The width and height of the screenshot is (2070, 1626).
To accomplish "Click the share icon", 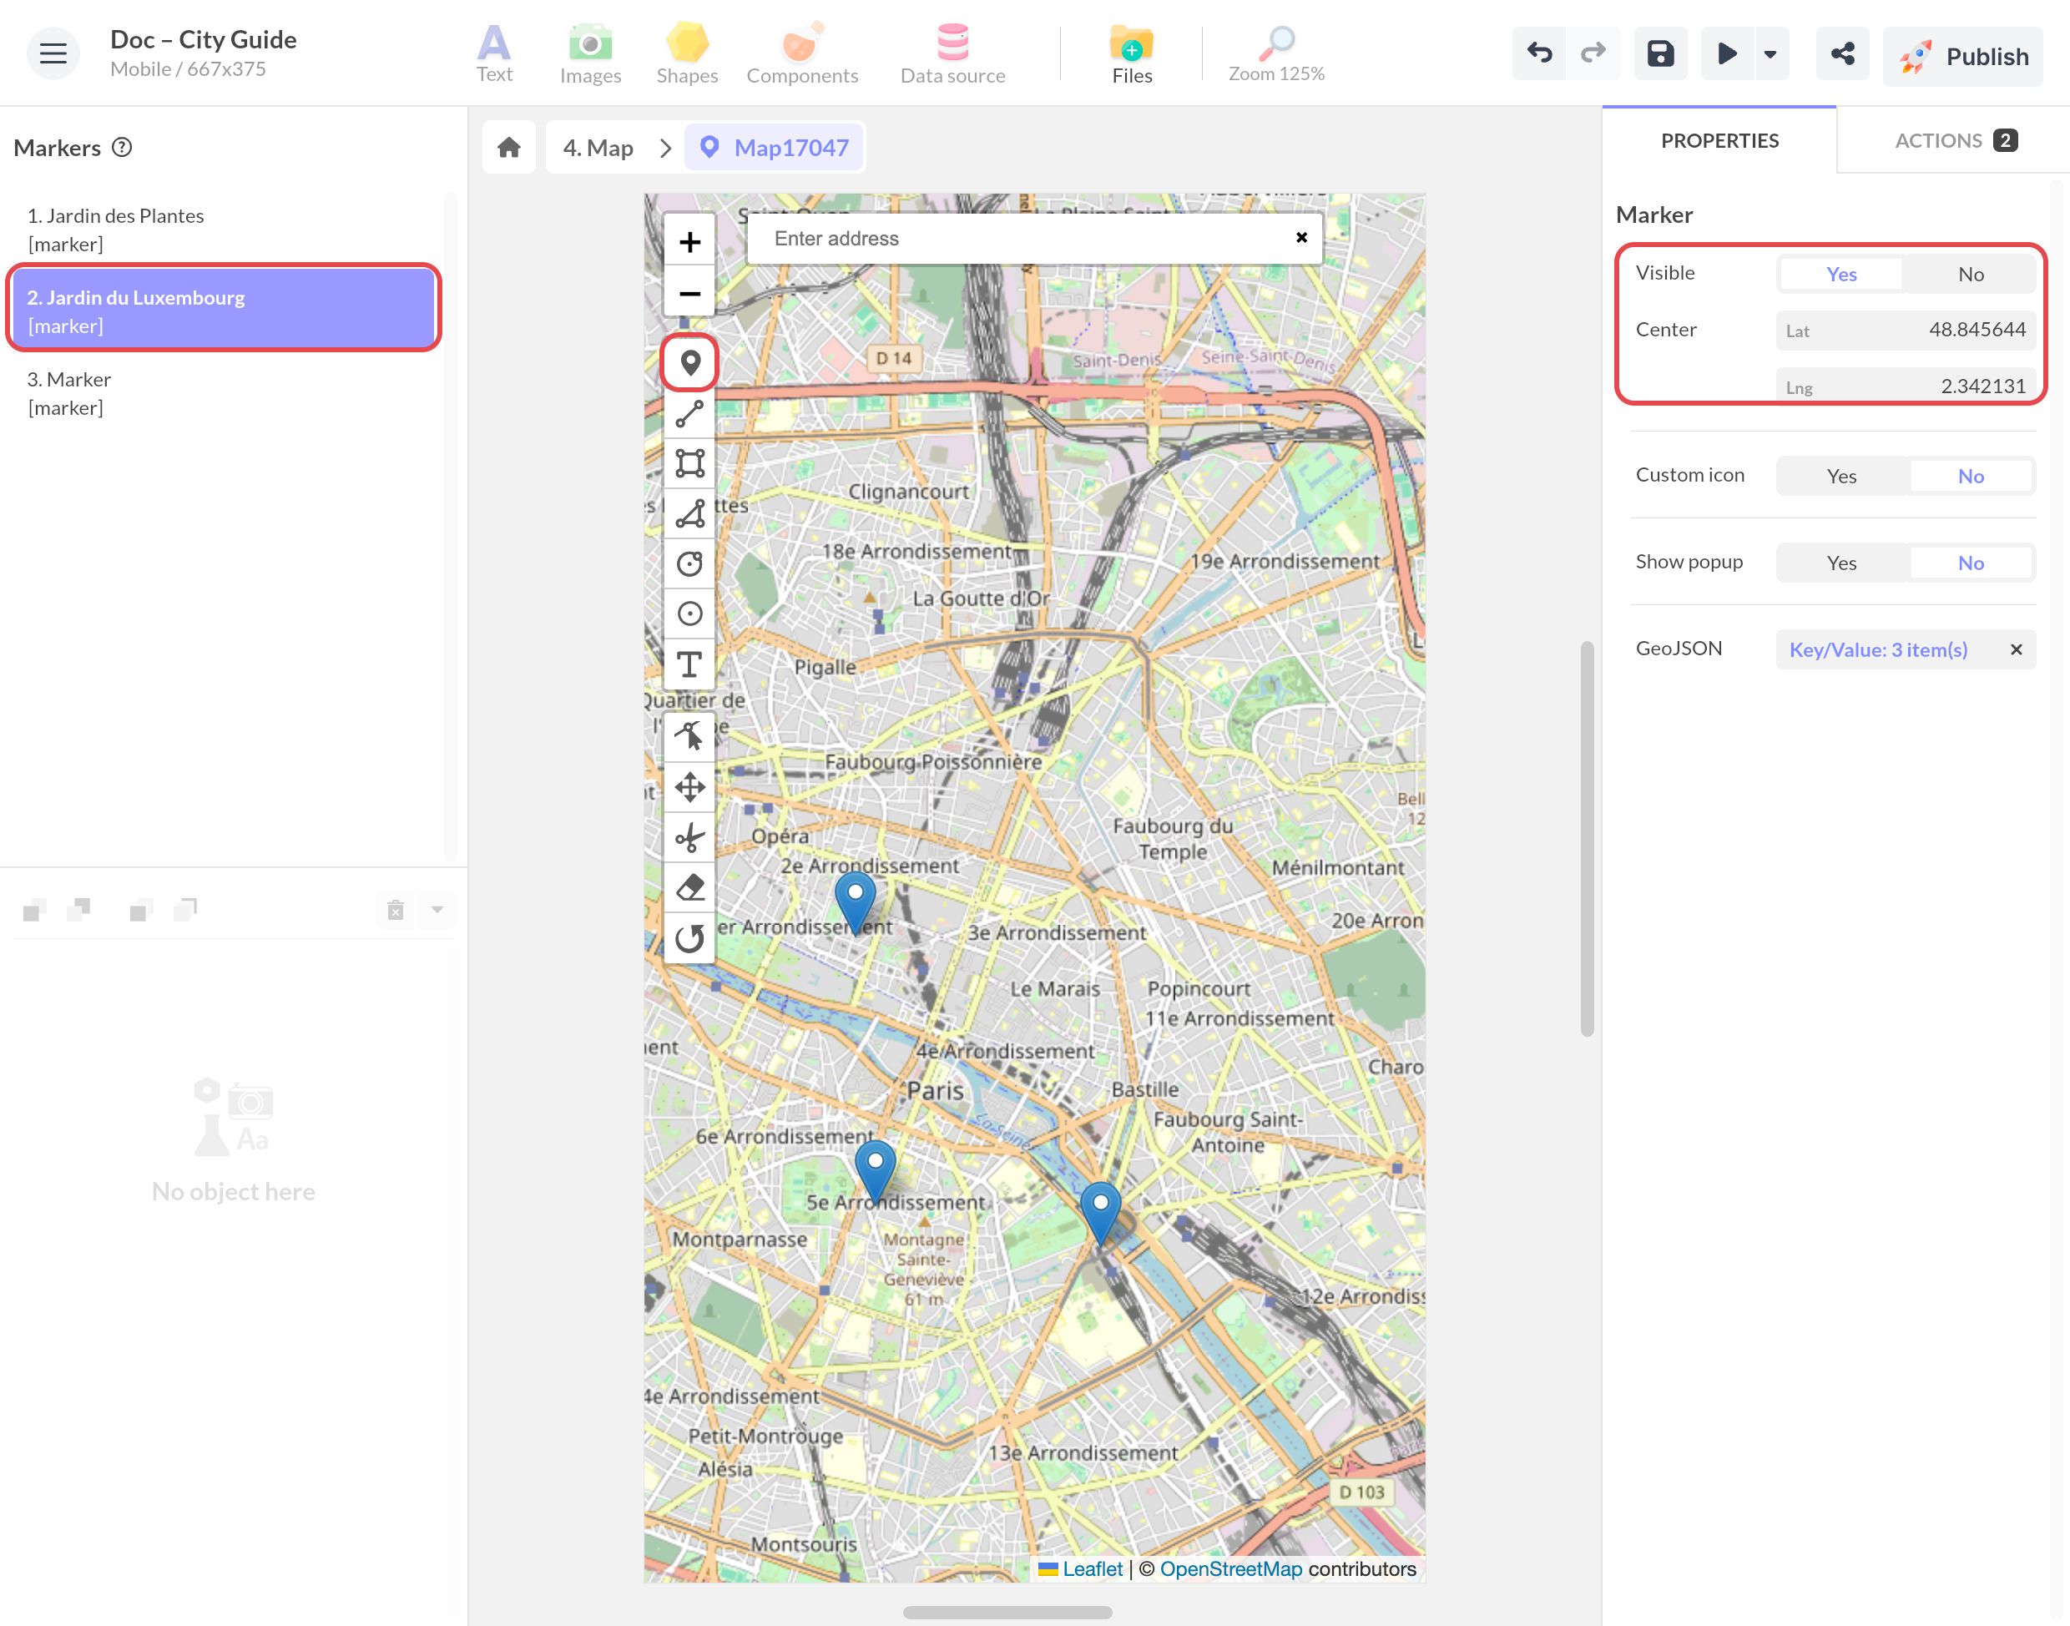I will pyautogui.click(x=1842, y=53).
